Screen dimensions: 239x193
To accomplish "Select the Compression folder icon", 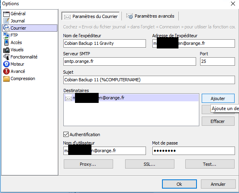I will tap(6, 79).
